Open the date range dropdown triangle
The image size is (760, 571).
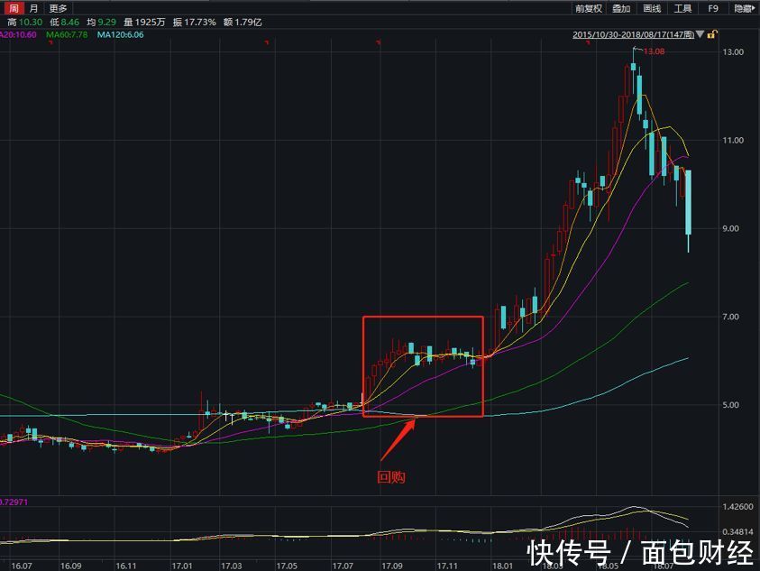pos(698,33)
